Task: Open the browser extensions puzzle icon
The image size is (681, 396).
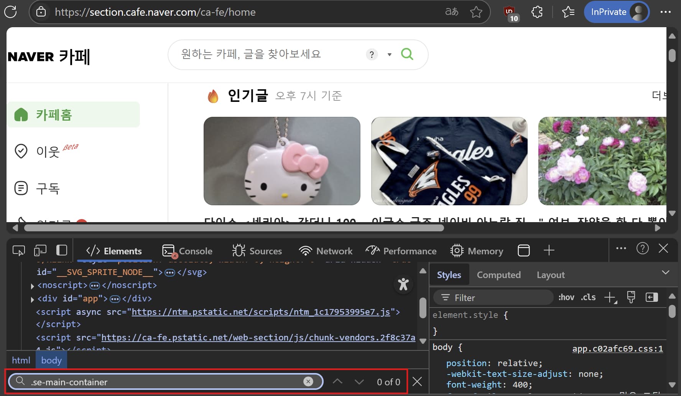Action: (537, 12)
